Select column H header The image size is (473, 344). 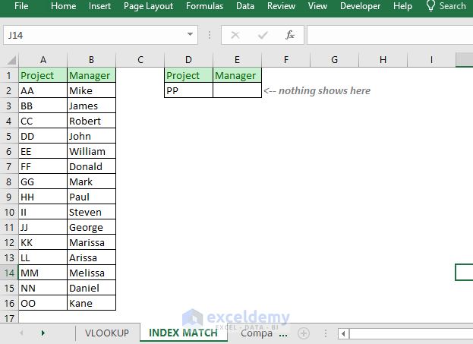pos(383,60)
